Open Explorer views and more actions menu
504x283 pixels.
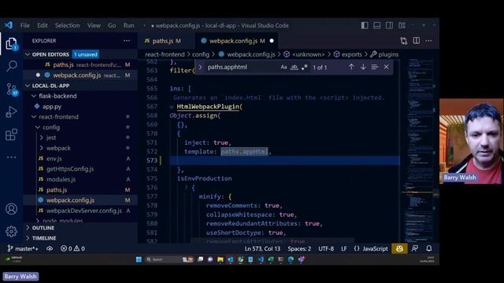click(x=127, y=41)
